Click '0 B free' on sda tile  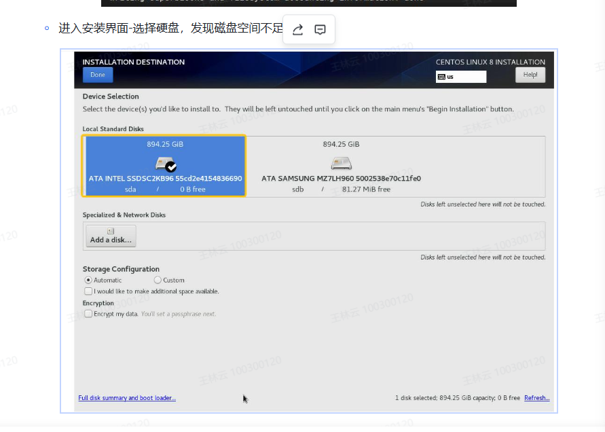pos(193,189)
